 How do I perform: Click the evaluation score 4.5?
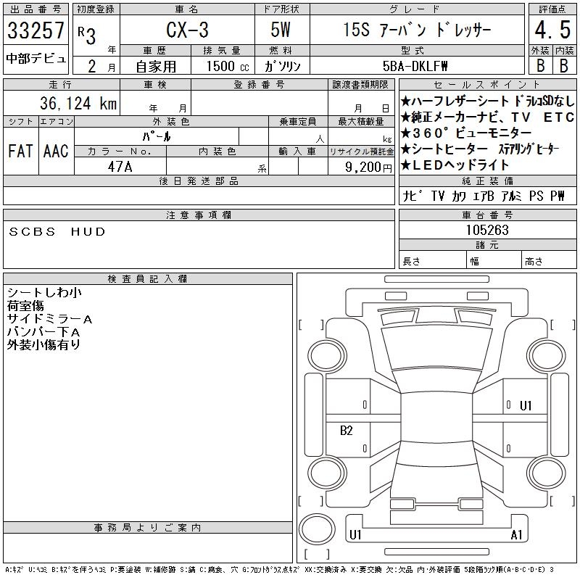[x=552, y=30]
